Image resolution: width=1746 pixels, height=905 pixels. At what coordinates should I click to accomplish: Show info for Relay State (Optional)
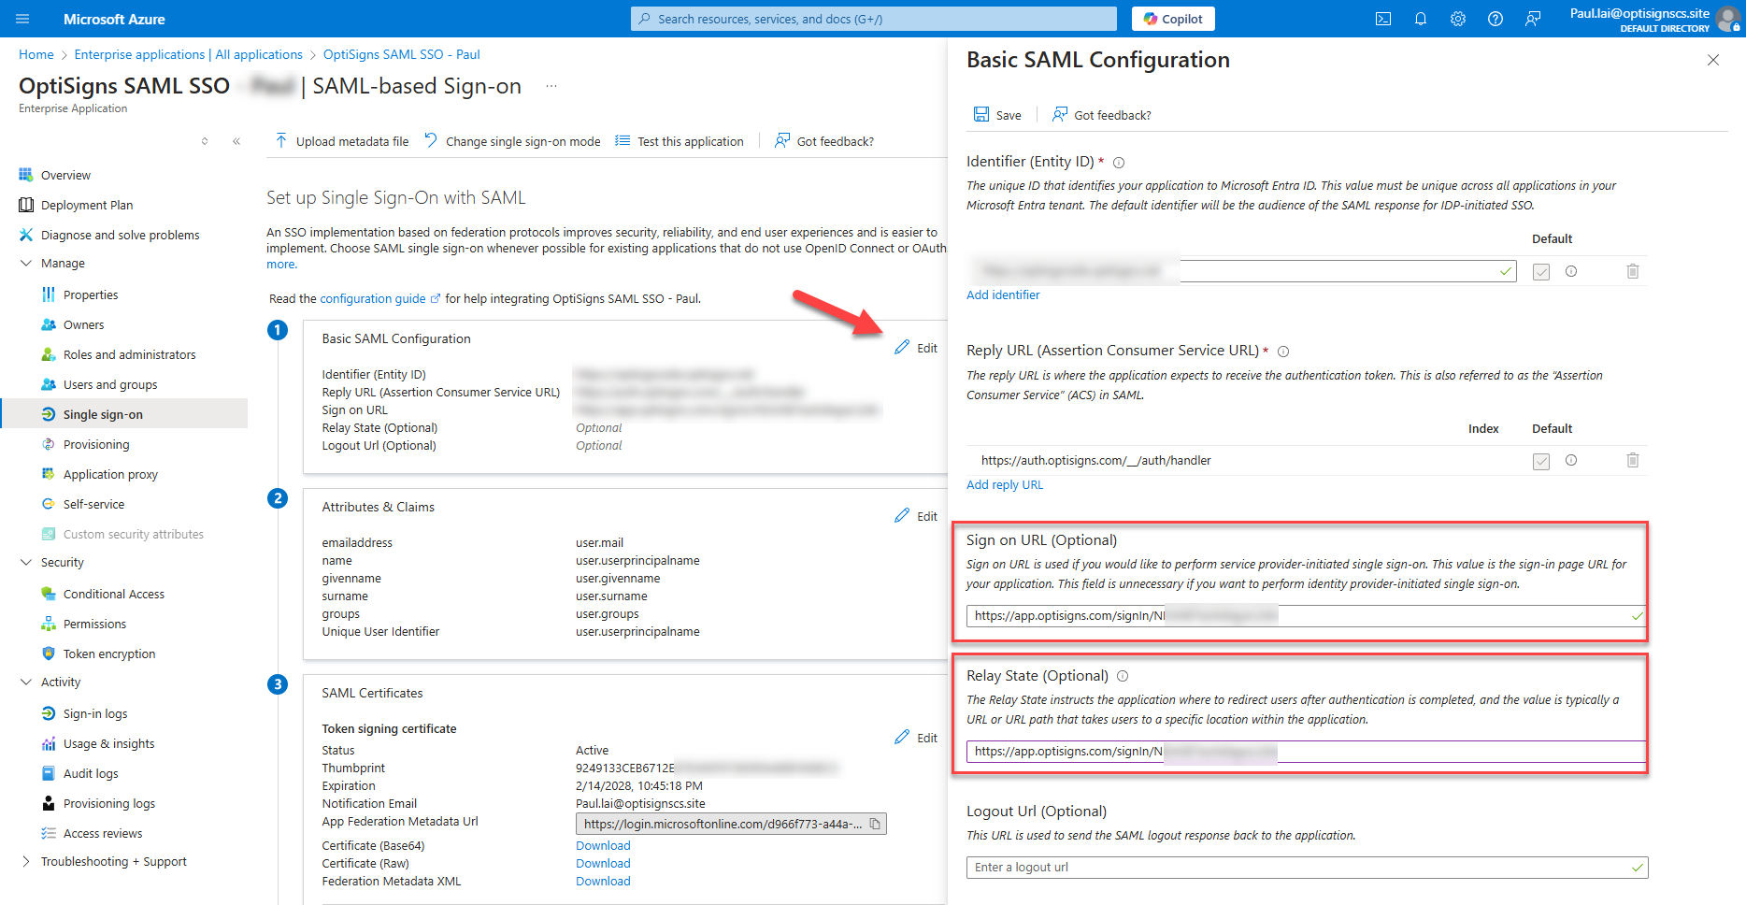click(1123, 676)
